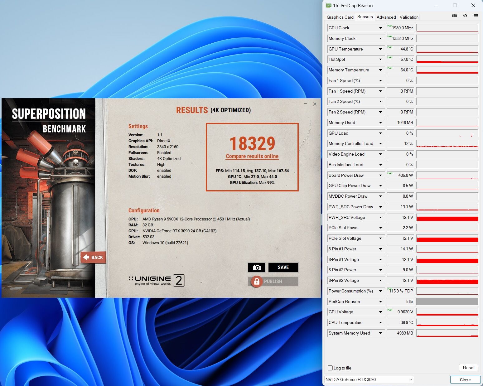Open GPU selector NVIDIA GeForce RTX 3090
This screenshot has width=483, height=386.
[369, 379]
